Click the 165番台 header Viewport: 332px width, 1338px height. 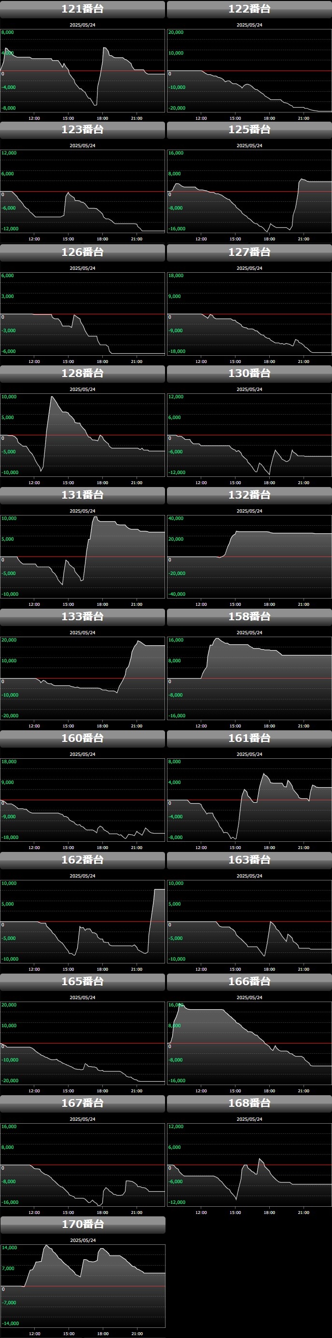[83, 981]
